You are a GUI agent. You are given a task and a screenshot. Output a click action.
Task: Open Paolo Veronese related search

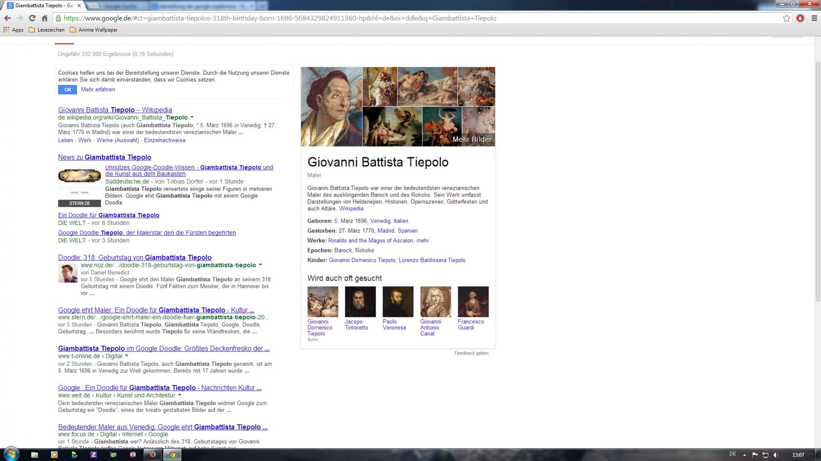[x=398, y=308]
